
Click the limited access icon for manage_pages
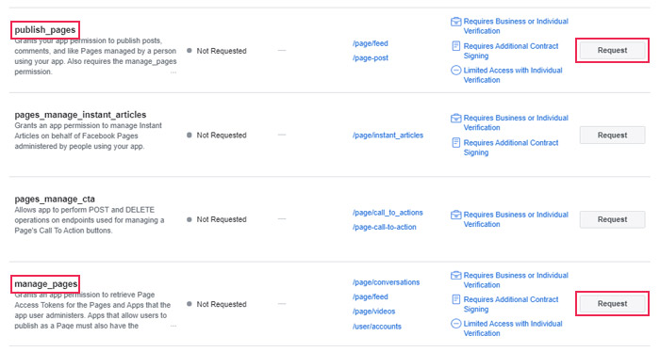pyautogui.click(x=455, y=324)
